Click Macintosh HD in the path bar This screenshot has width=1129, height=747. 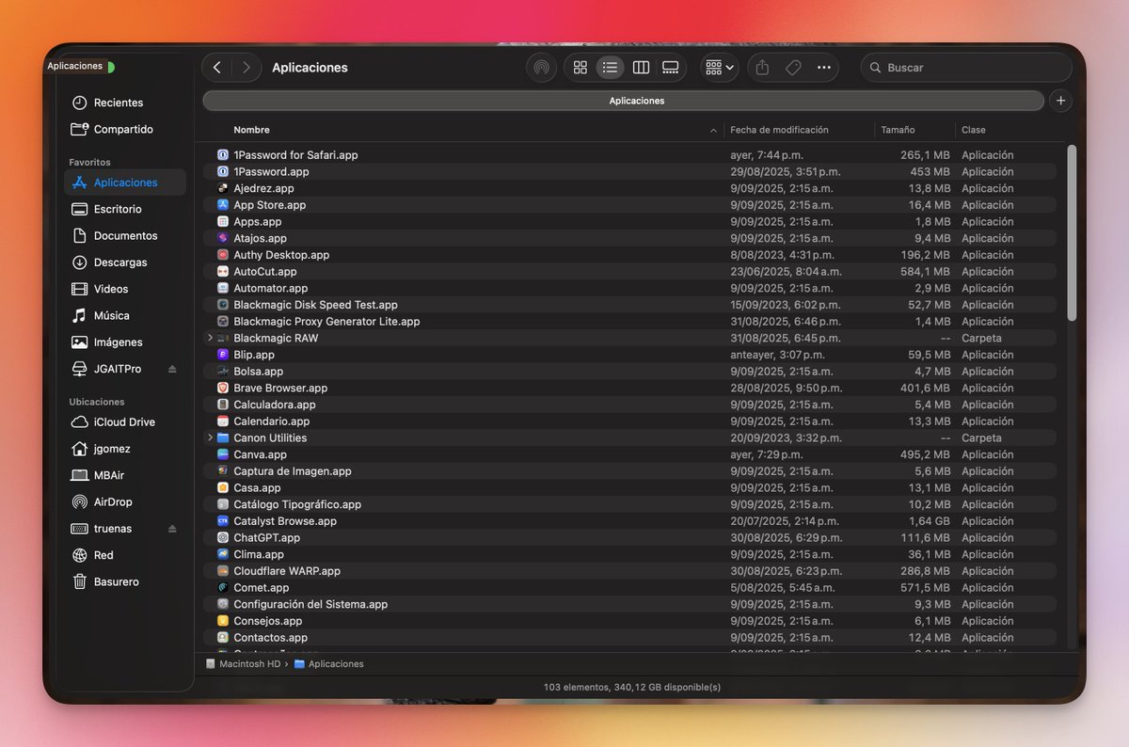242,664
